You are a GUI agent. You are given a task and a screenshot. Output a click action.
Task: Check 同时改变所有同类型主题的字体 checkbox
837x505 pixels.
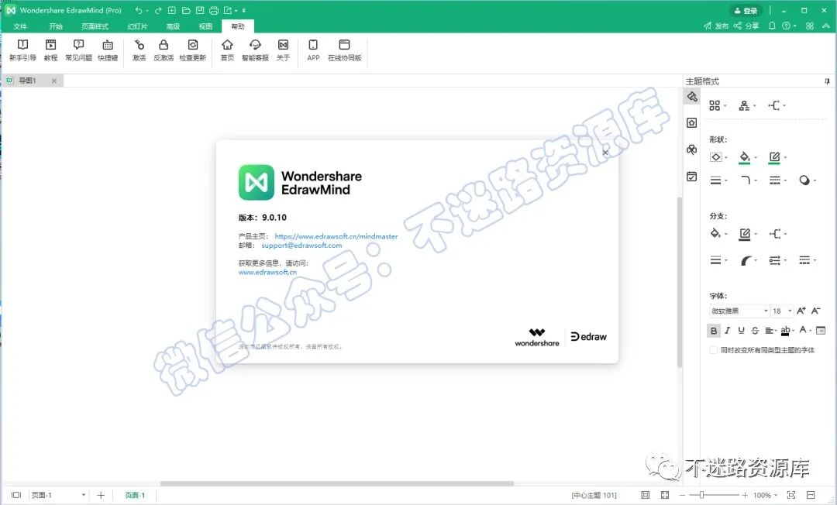click(713, 350)
